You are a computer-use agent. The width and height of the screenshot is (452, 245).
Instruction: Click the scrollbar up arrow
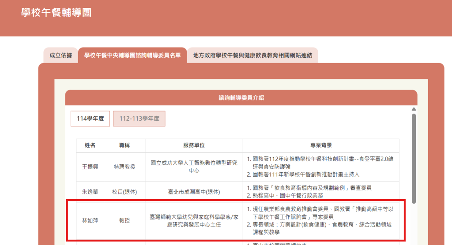[414, 109]
